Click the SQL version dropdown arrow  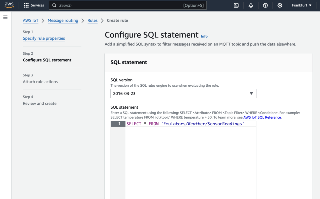click(x=251, y=94)
